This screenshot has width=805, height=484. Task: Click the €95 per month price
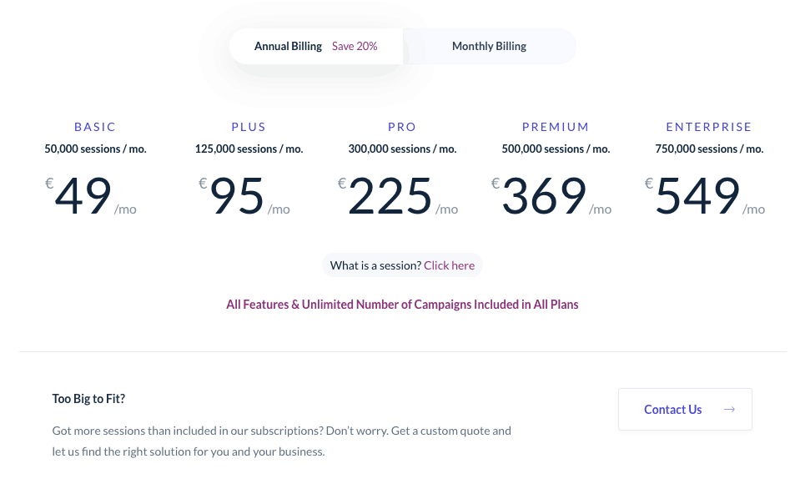point(244,196)
